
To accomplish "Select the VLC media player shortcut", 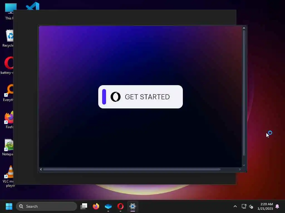I will pos(8,176).
